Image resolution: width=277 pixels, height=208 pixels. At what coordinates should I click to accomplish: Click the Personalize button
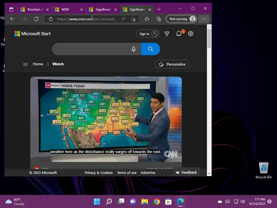click(x=172, y=64)
